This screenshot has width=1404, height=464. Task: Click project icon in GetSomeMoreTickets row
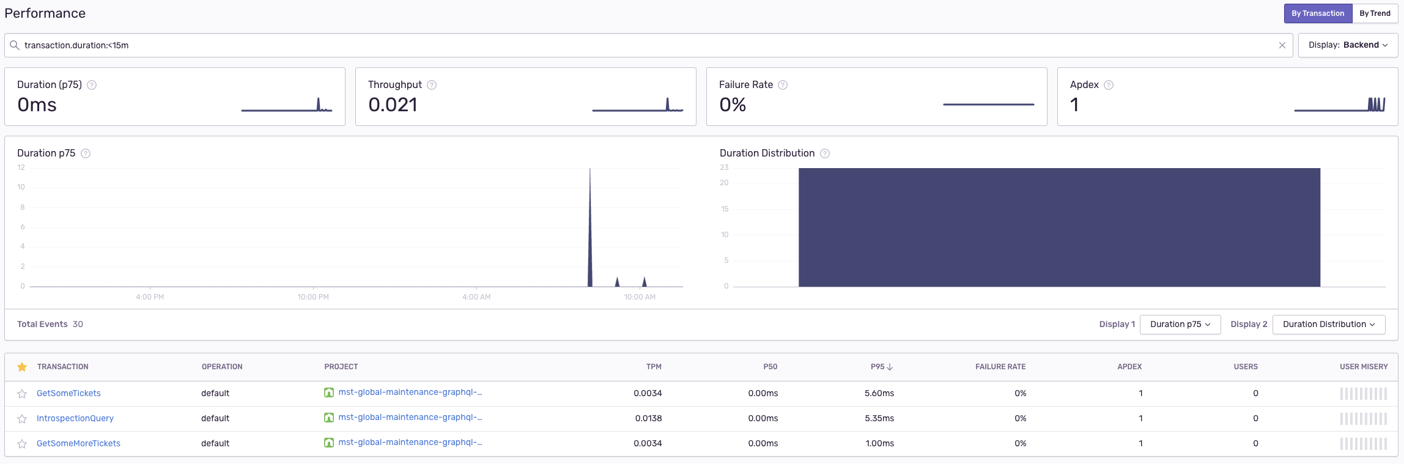(x=329, y=443)
